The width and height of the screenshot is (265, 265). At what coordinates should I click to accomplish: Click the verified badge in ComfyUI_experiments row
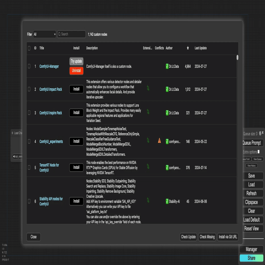(x=167, y=142)
